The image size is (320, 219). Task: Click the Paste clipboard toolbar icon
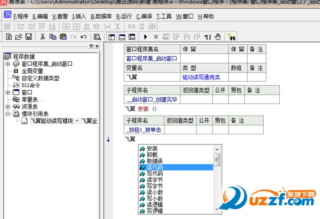point(63,37)
